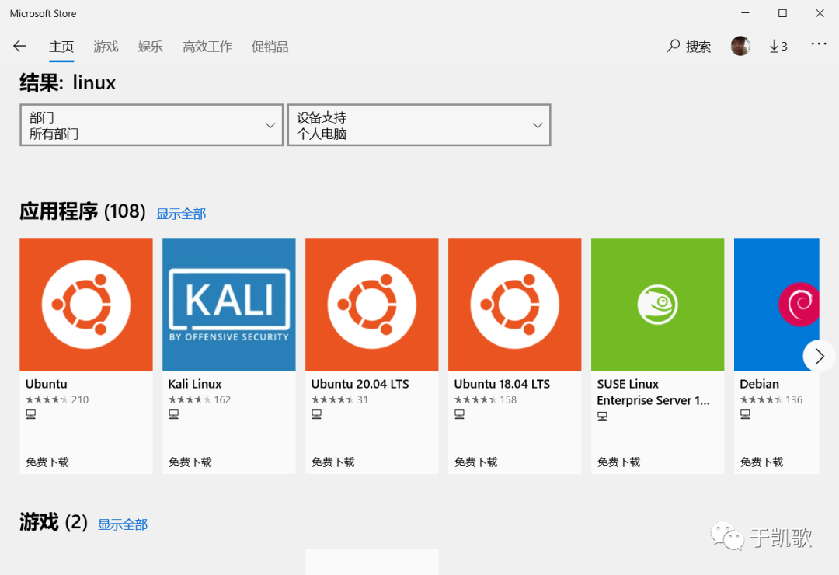Expand the 设备支持 个人电脑 dropdown
The width and height of the screenshot is (839, 575).
(x=419, y=125)
